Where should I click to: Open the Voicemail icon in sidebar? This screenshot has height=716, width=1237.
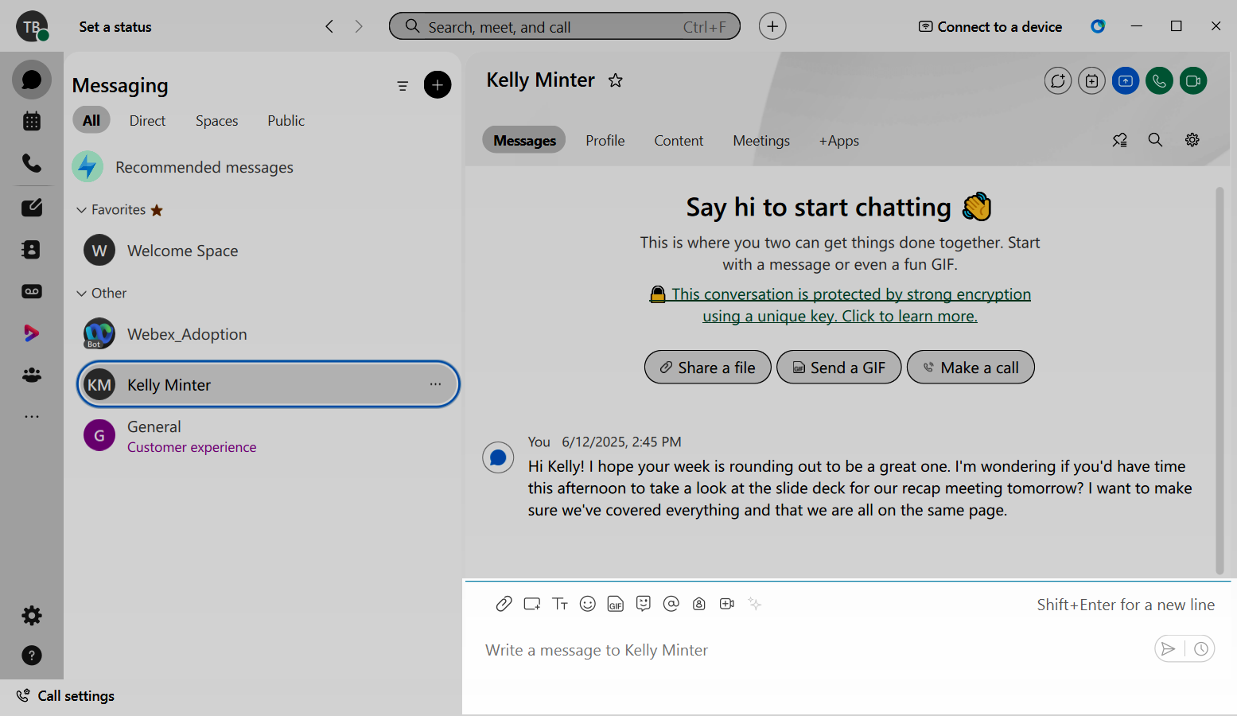(32, 291)
